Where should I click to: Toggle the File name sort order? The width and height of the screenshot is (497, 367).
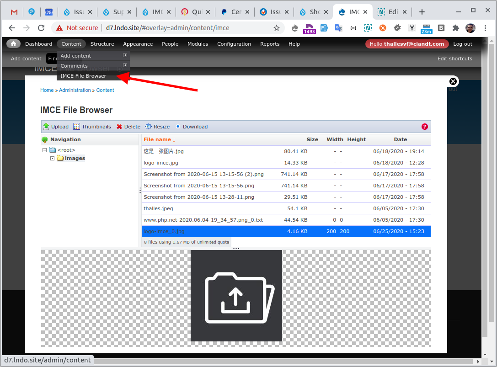pos(158,139)
